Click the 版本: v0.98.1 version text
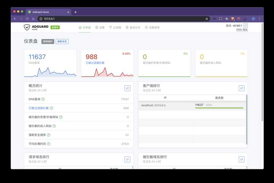 pyautogui.click(x=234, y=25)
